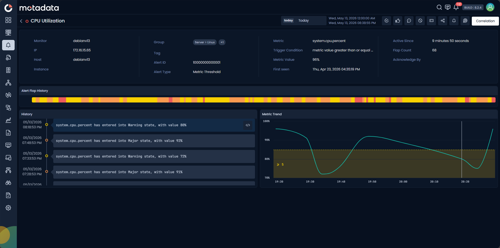Click the Server > Linux group tag
500x248 pixels.
(205, 42)
